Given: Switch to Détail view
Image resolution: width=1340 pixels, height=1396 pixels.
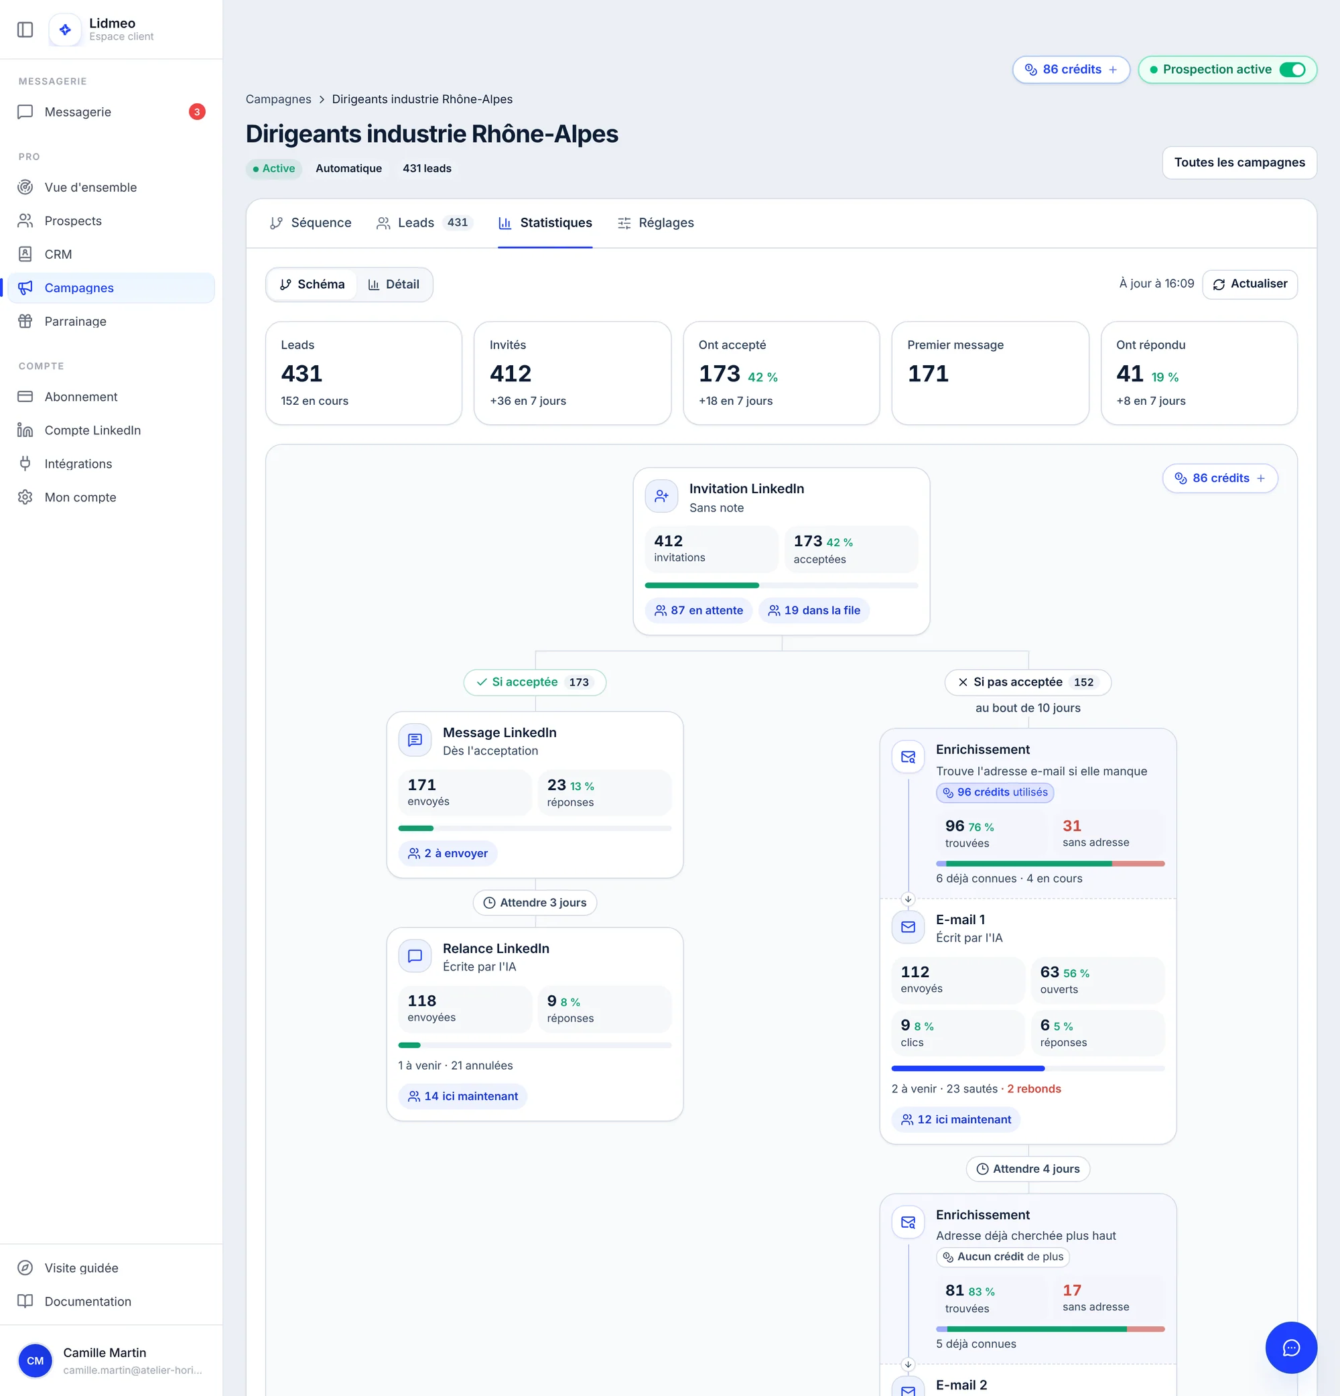Looking at the screenshot, I should point(394,285).
